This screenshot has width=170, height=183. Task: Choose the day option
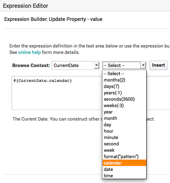[124, 125]
